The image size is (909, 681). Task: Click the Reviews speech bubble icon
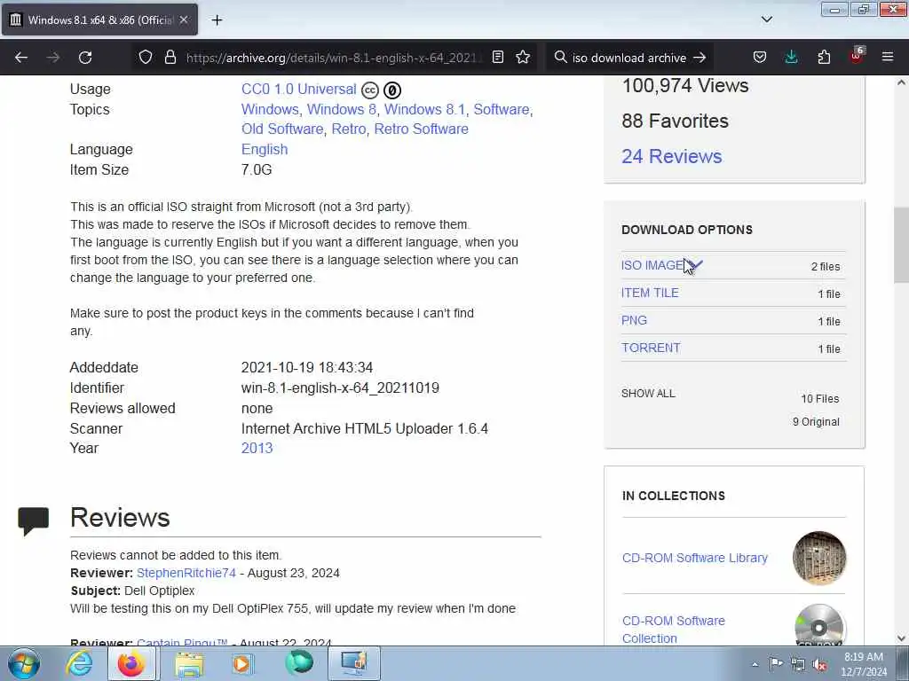click(33, 521)
